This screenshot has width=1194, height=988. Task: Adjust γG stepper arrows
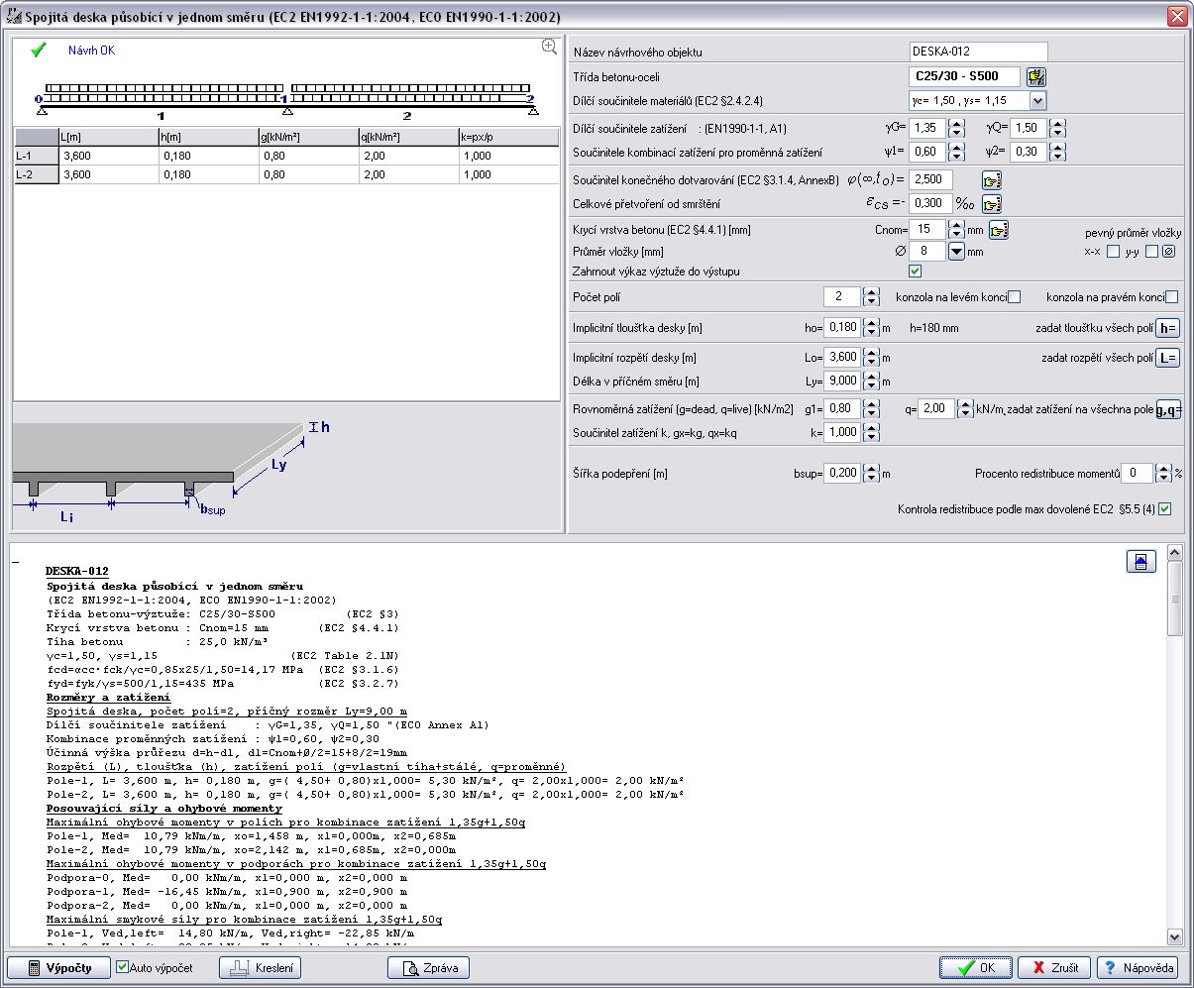(x=956, y=128)
